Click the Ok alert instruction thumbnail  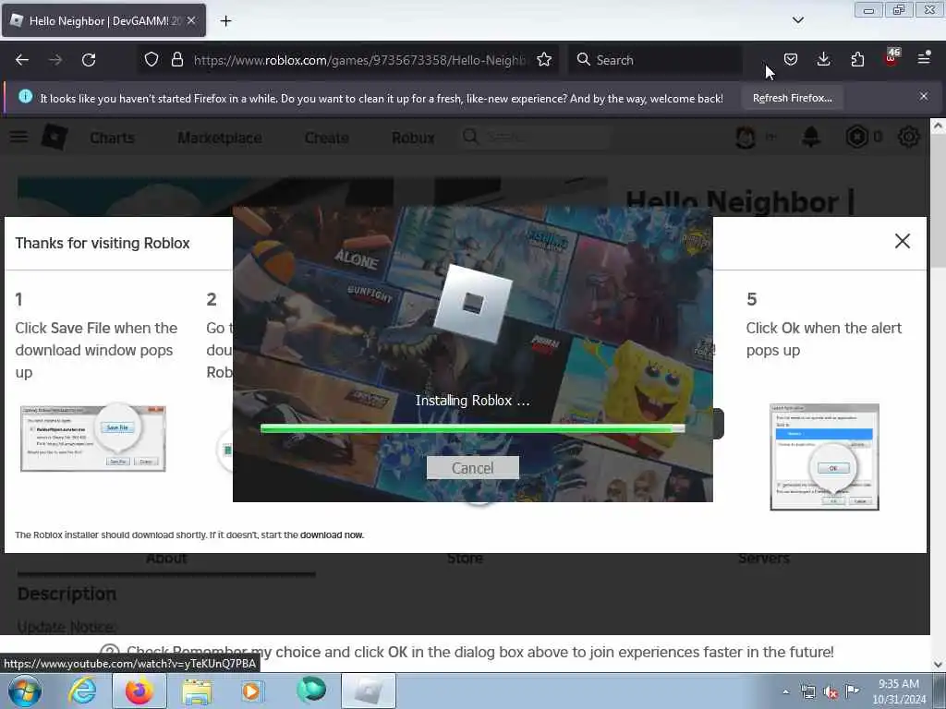pos(824,457)
